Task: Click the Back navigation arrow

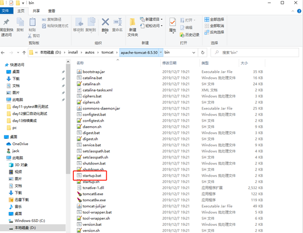Action: [3, 53]
